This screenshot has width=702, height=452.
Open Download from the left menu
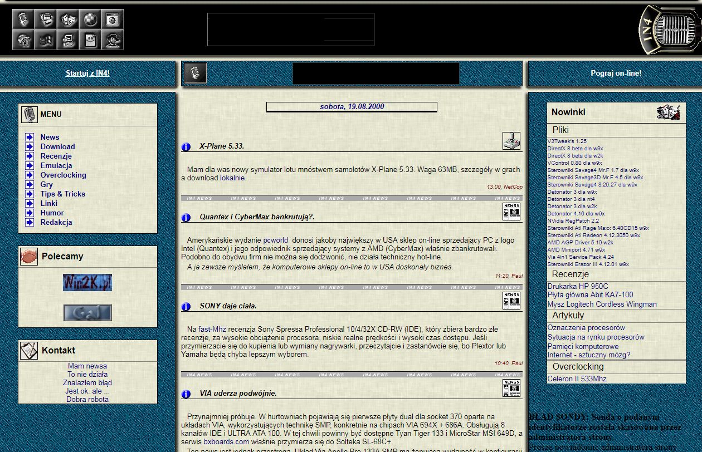click(57, 147)
